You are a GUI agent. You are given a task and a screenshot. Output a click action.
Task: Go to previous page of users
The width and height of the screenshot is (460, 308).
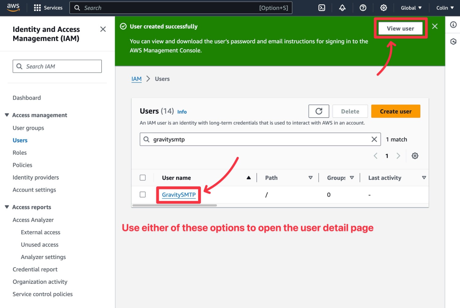click(x=375, y=156)
